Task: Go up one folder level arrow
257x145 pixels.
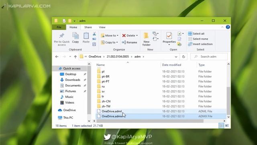Action: (75, 57)
